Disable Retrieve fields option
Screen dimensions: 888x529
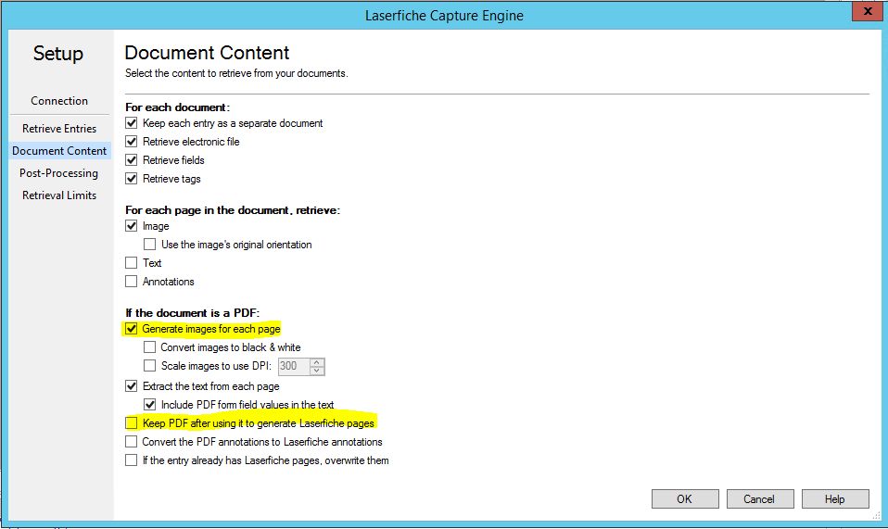[132, 160]
